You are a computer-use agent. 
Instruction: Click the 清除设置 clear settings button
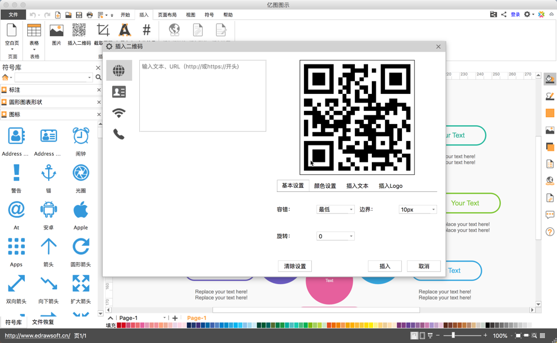coord(294,265)
